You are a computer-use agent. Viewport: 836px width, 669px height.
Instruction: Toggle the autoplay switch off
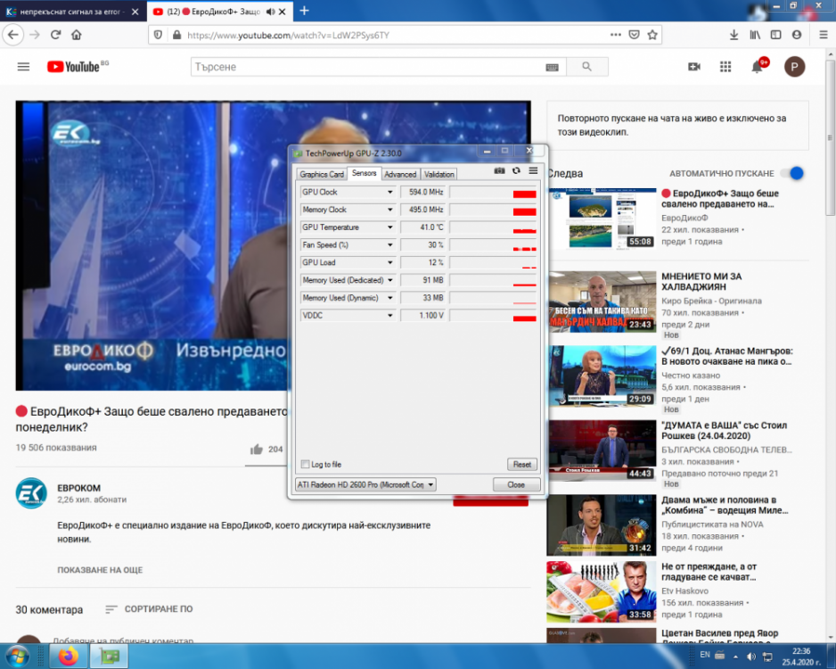tap(792, 173)
